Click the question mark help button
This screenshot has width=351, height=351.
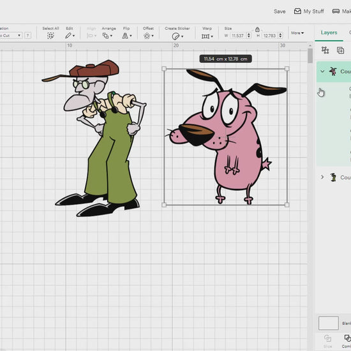(27, 35)
